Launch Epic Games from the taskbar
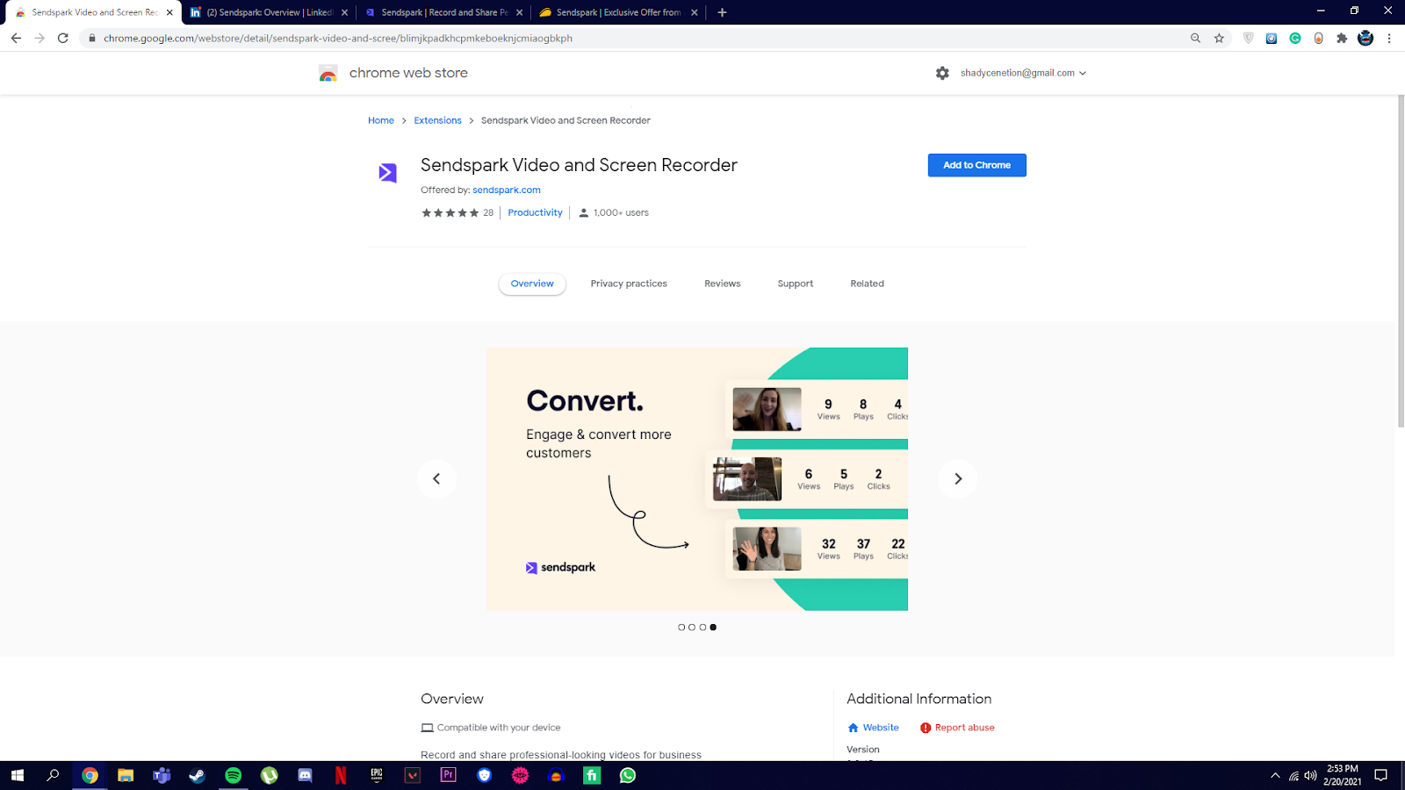 click(377, 775)
